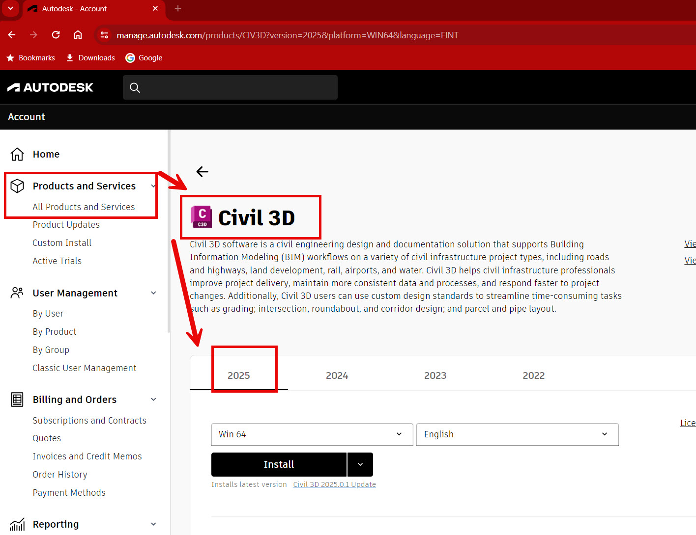
Task: Focus the Autodesk search field
Action: pyautogui.click(x=230, y=87)
